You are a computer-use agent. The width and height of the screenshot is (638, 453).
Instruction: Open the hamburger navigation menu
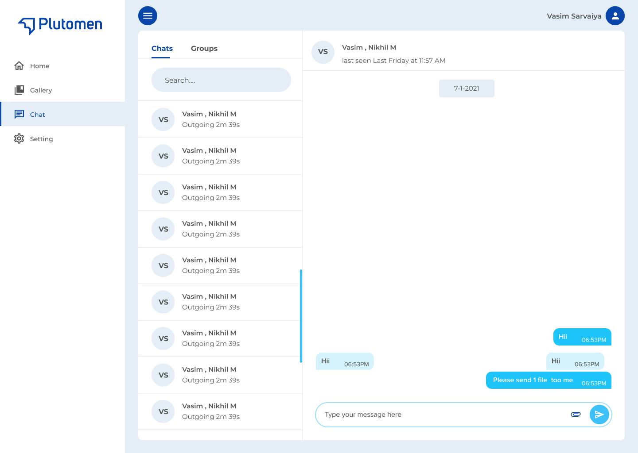pos(148,15)
